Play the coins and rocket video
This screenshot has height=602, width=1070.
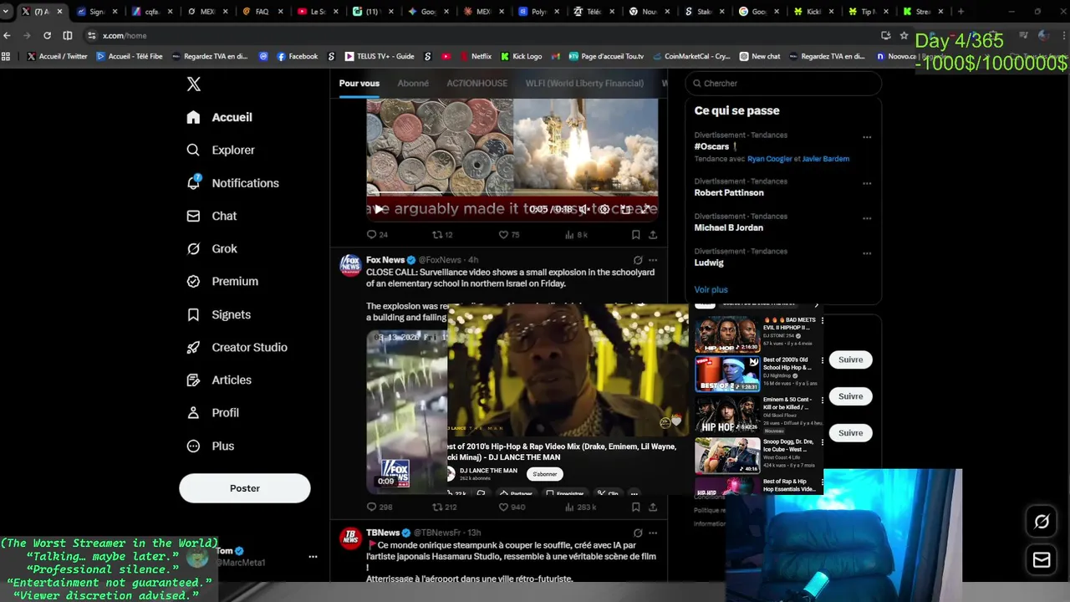[x=378, y=209]
